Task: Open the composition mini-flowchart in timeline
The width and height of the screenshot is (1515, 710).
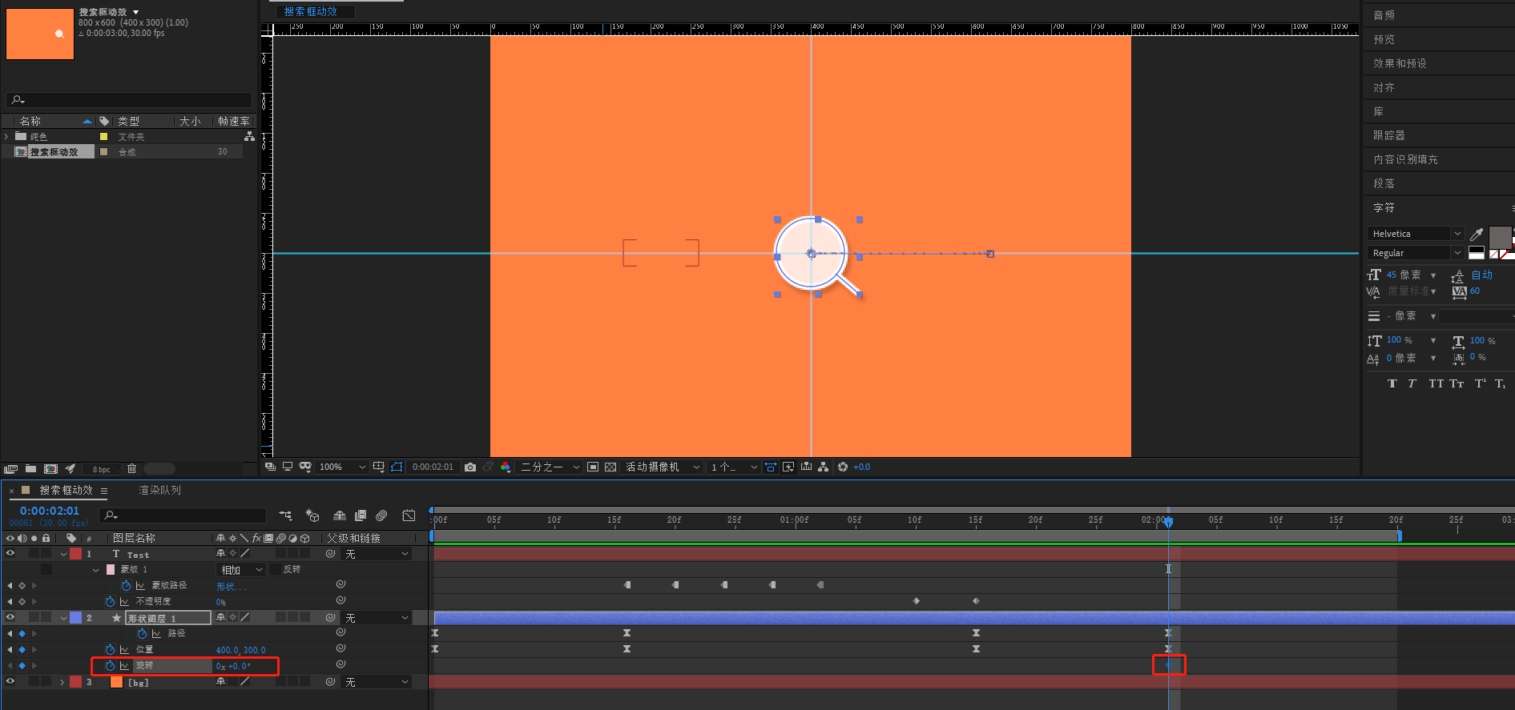Action: [x=285, y=515]
